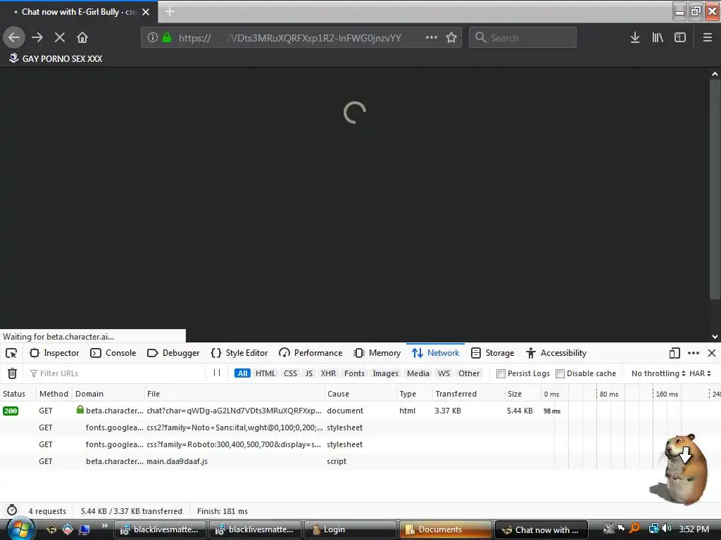The width and height of the screenshot is (721, 540).
Task: Open the Memory tab
Action: (377, 353)
